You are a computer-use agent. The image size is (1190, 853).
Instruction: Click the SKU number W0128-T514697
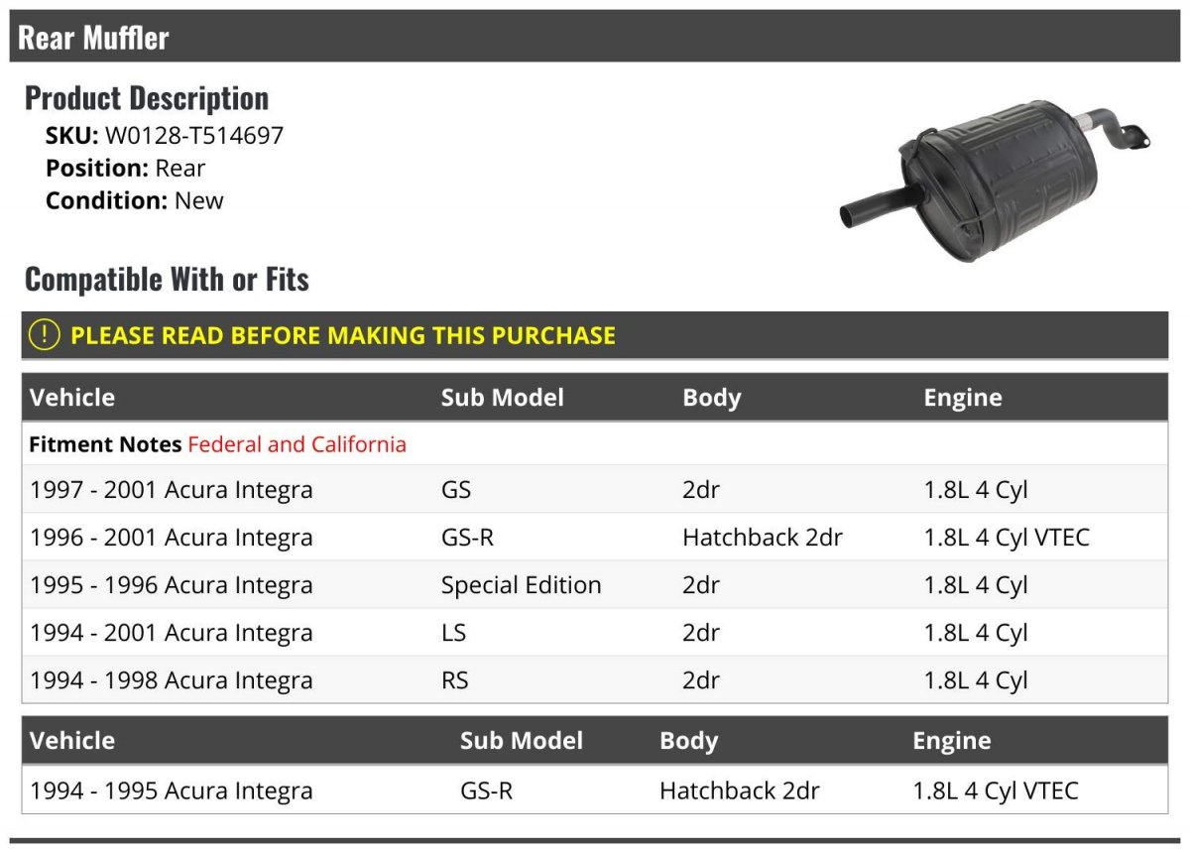(x=194, y=136)
